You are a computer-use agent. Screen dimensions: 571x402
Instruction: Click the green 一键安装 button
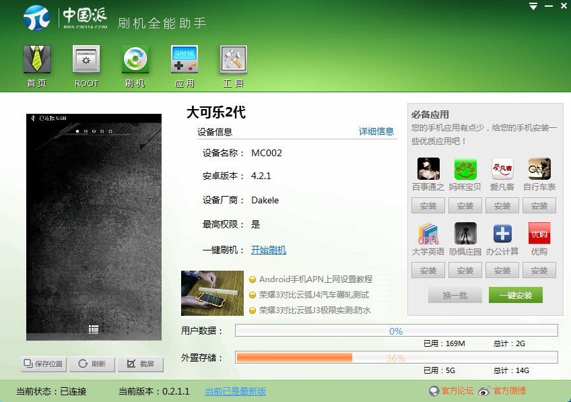pos(516,296)
